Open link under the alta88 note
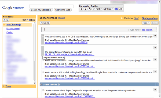The width and height of the screenshot is (161, 98). click(x=69, y=66)
